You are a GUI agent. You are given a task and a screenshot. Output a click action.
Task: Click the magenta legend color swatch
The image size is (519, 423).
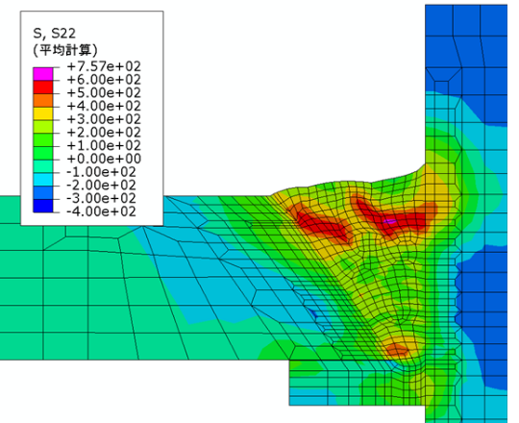click(x=43, y=74)
